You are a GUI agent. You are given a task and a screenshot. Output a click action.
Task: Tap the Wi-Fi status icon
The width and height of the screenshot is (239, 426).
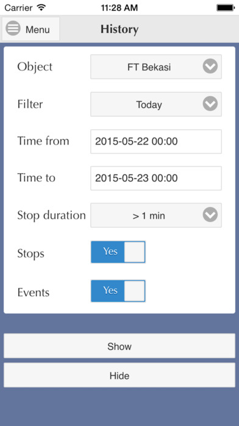(41, 7)
